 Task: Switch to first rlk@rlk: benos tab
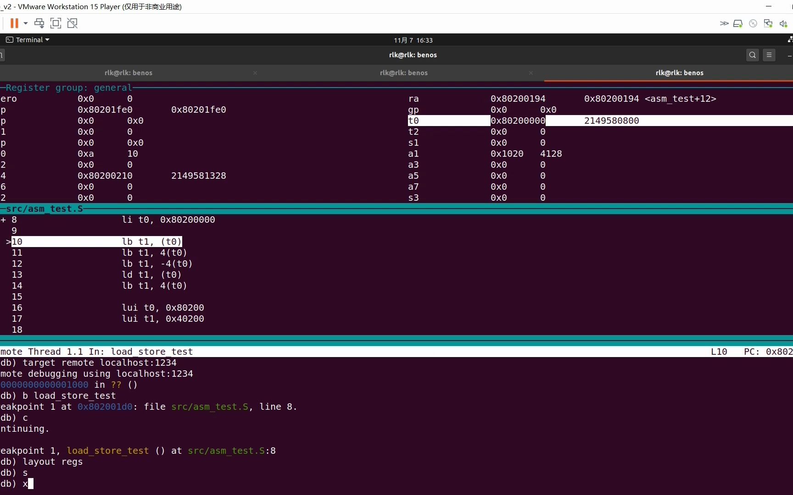point(128,72)
